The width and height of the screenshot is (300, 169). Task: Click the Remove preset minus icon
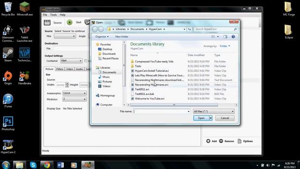click(221, 141)
